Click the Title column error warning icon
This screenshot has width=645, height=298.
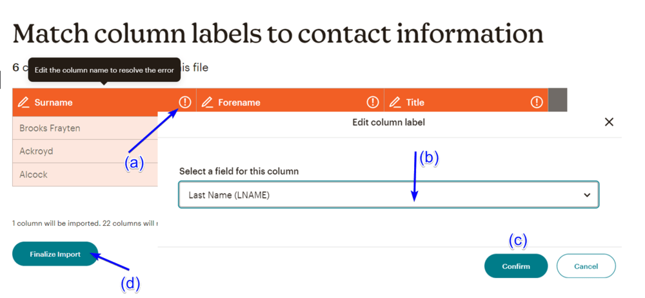(x=537, y=102)
